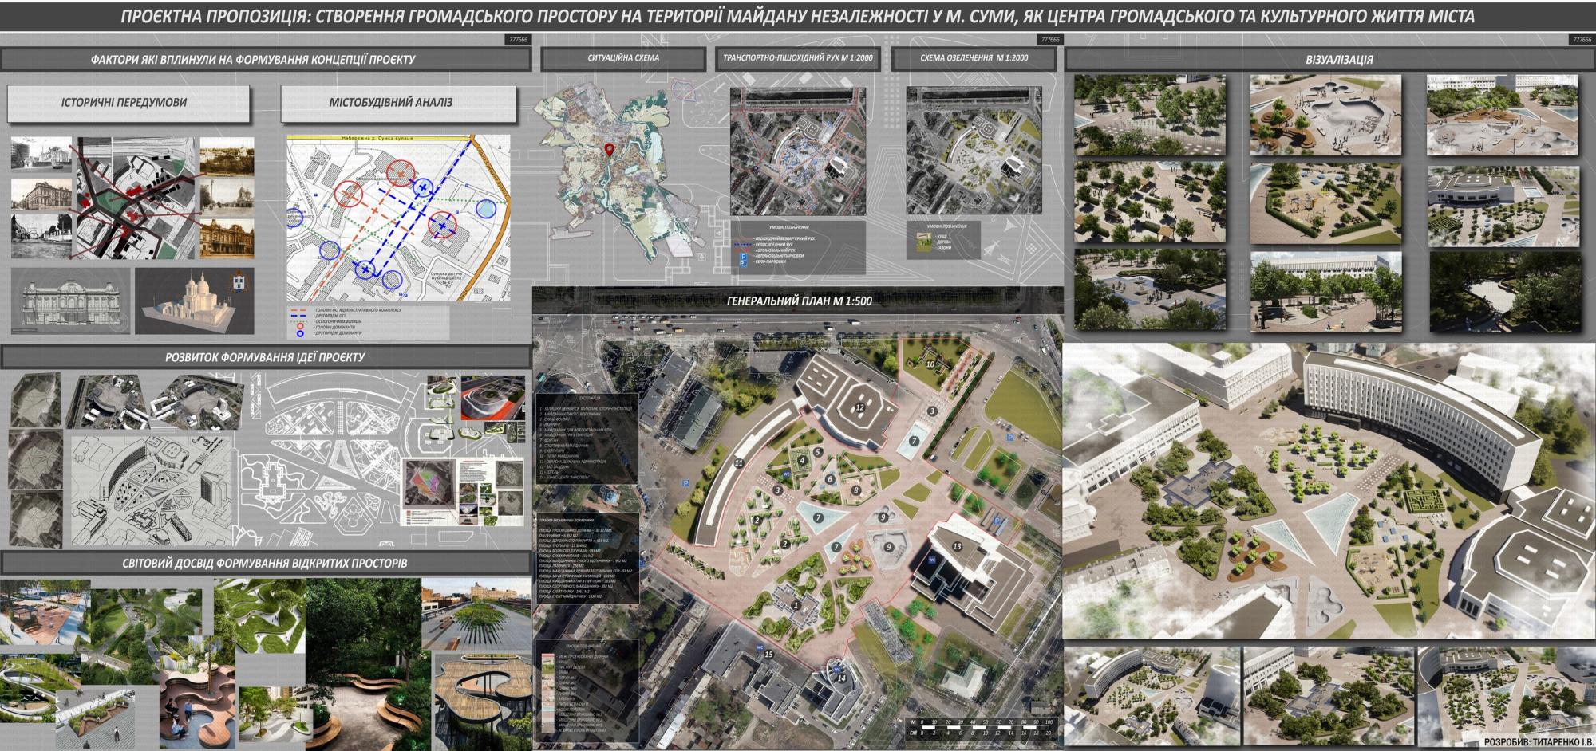1596x751 pixels.
Task: Click marker 14 on the business center
Action: (842, 678)
